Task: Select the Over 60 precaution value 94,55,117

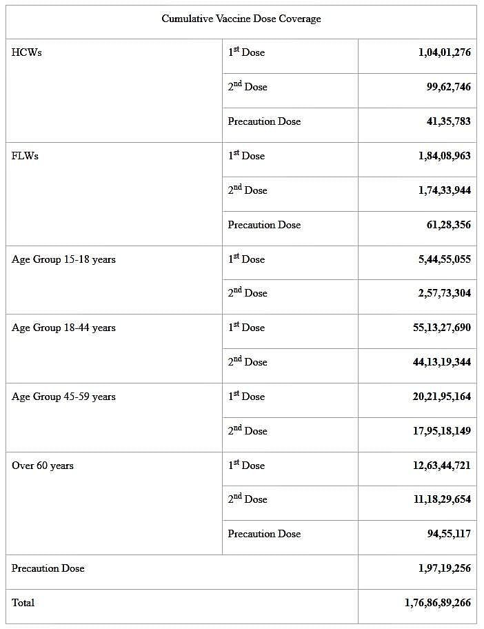Action: 448,534
